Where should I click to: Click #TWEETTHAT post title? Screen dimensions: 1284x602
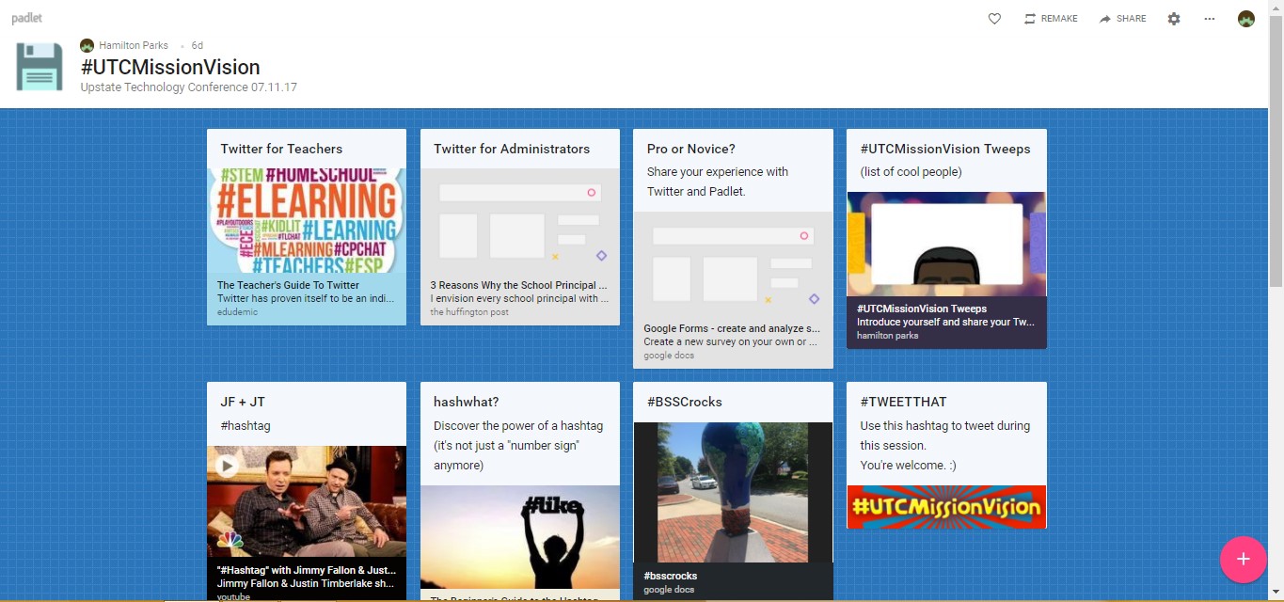[x=906, y=402]
